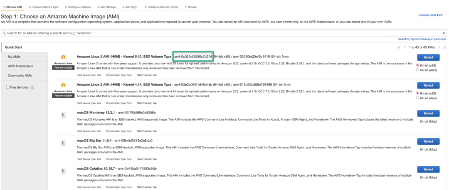Select the macOS Catalina 10.15.7 AMI
Viewport: 449px width, 190px height.
(428, 169)
